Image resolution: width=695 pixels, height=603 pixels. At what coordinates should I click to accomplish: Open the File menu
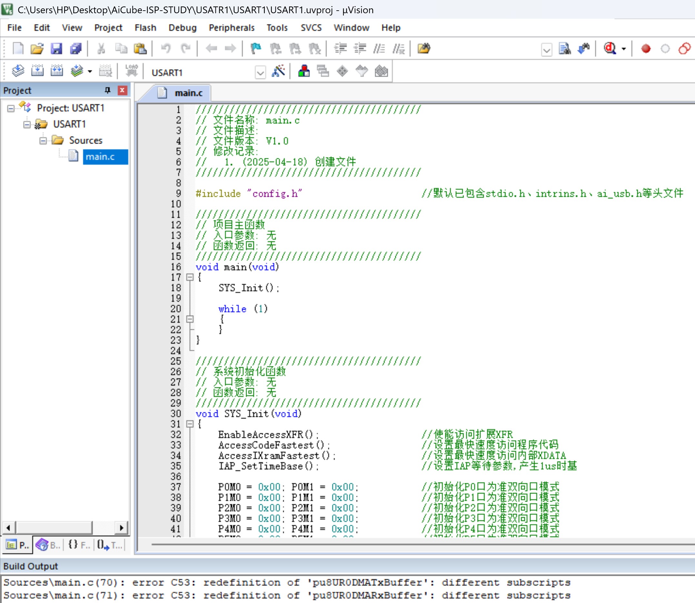[x=15, y=28]
